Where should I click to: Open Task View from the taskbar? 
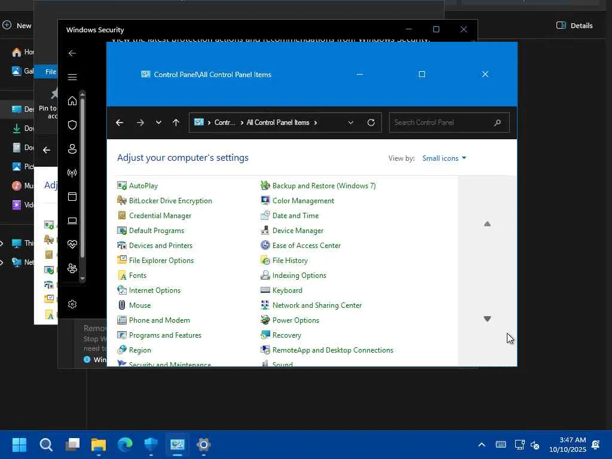(x=72, y=445)
